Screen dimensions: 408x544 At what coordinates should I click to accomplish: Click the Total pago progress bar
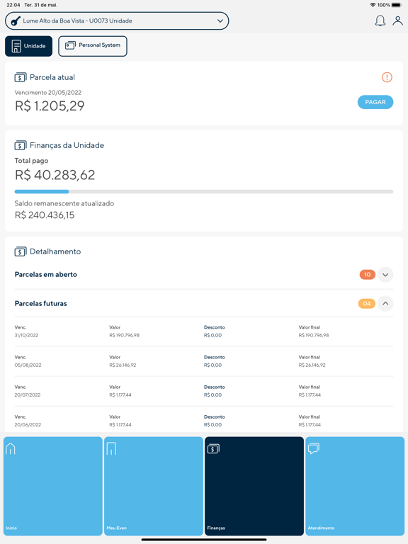click(x=204, y=191)
